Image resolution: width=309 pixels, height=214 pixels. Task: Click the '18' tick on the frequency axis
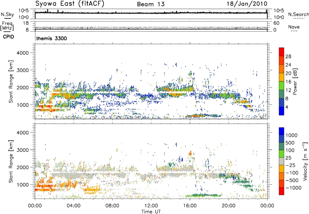(x=26, y=23)
